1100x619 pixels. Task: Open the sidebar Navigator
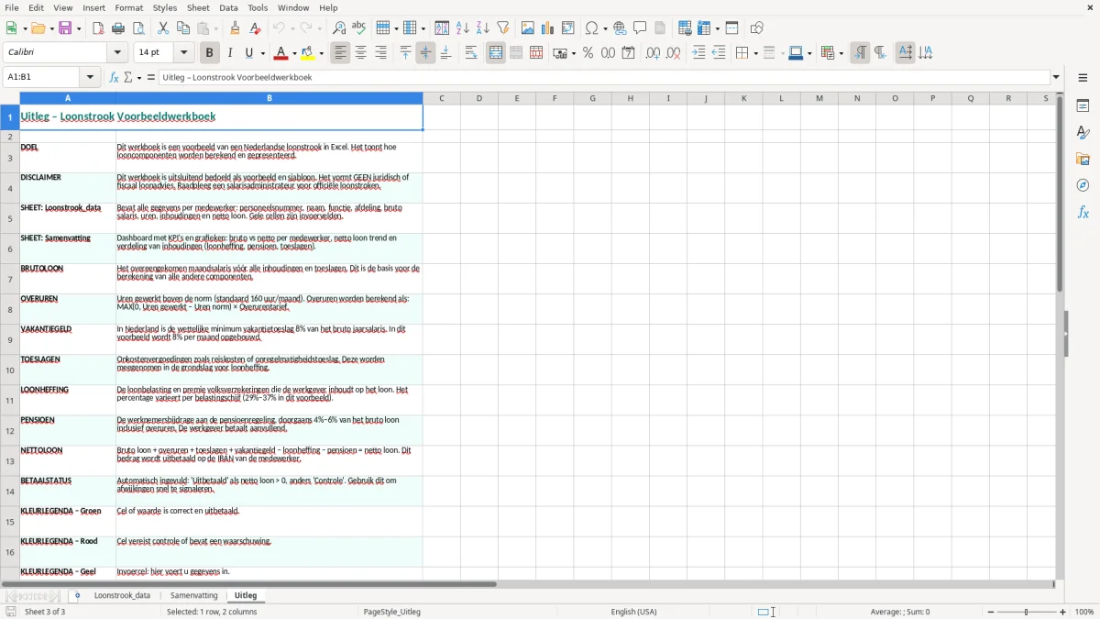point(1083,186)
